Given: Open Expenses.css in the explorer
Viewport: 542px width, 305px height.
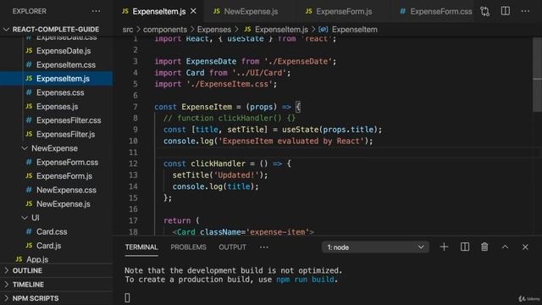Looking at the screenshot, I should (x=60, y=92).
